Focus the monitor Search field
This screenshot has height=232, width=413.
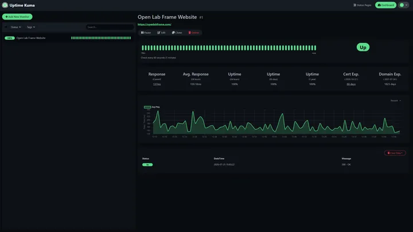[110, 27]
